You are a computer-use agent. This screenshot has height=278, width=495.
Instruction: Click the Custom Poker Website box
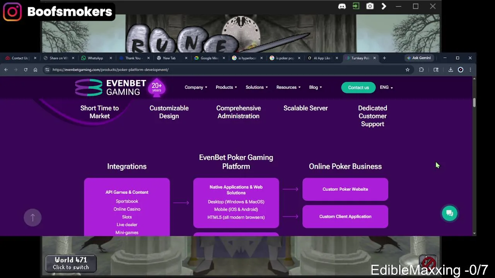tap(345, 189)
